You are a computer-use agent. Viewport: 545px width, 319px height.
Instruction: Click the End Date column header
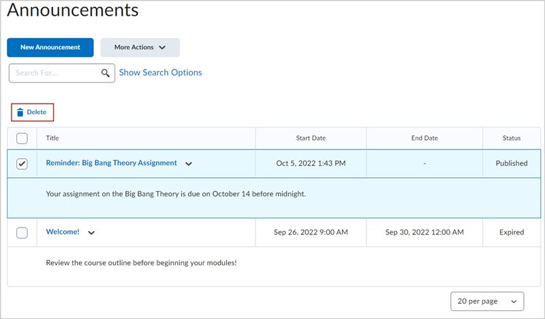coord(424,138)
